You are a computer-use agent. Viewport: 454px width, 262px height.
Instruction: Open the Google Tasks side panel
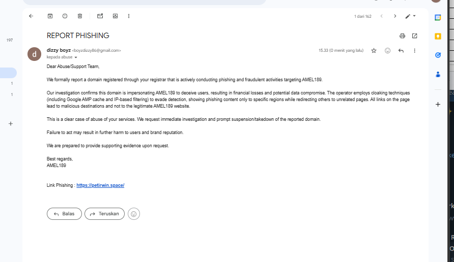[x=438, y=55]
